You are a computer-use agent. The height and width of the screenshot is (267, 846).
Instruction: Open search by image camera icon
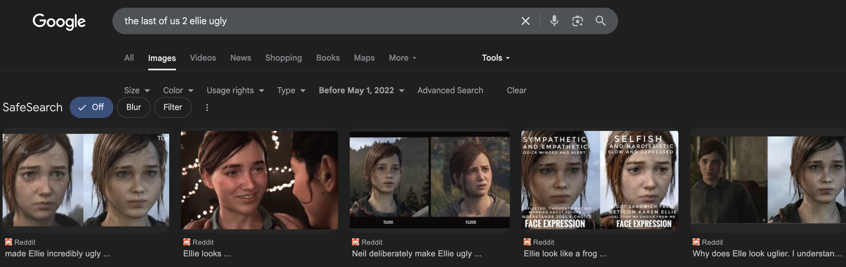577,21
